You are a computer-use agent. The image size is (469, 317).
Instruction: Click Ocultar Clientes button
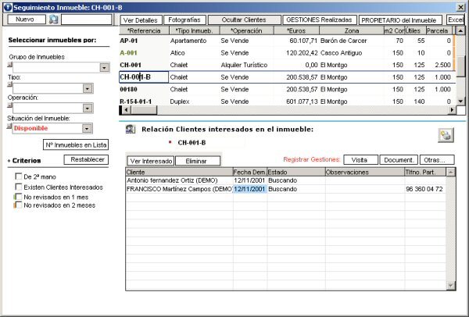click(244, 20)
